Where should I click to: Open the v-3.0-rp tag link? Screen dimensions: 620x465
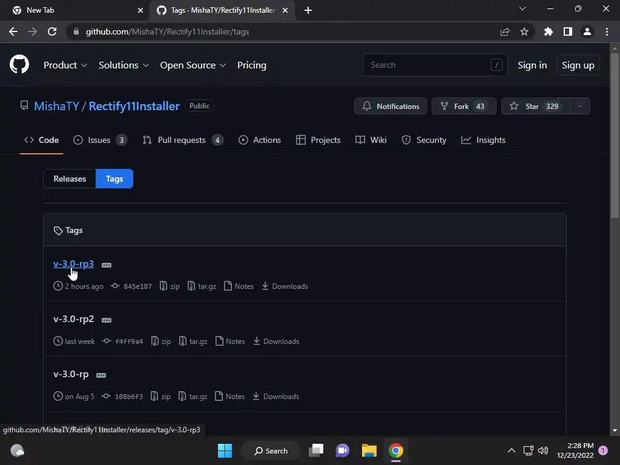pos(71,374)
